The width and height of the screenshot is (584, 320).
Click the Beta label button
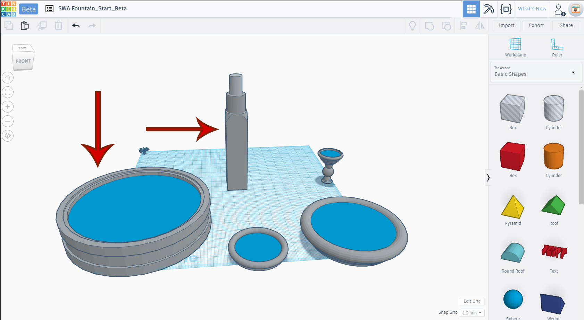click(29, 9)
